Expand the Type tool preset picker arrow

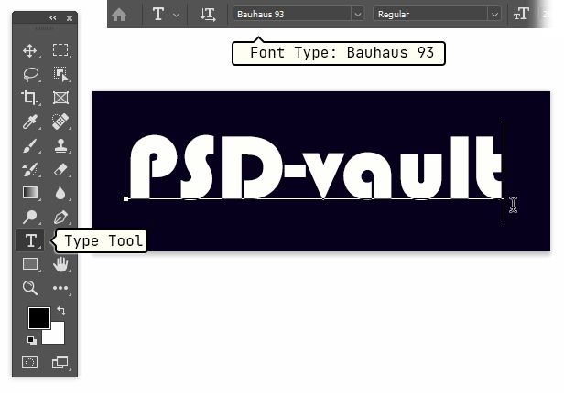click(176, 14)
